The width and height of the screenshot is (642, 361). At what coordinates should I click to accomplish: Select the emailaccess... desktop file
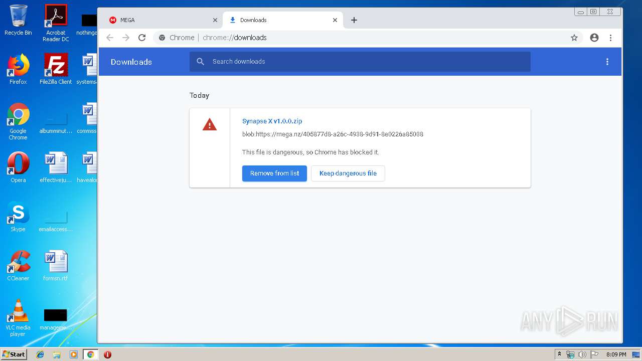56,221
